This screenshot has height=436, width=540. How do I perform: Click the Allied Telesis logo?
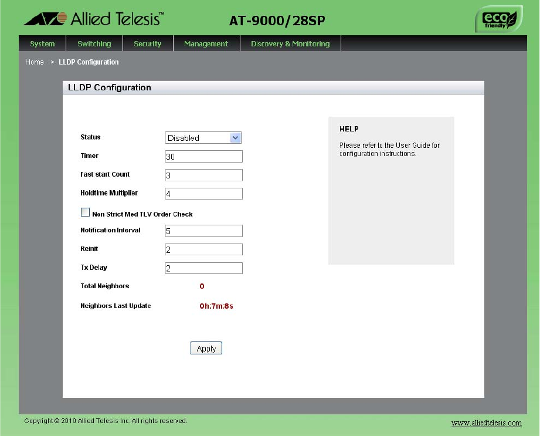(x=94, y=19)
